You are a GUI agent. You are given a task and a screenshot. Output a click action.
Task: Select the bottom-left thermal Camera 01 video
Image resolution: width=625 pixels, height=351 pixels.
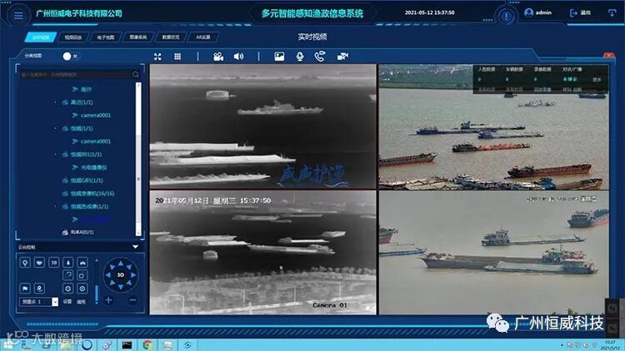point(262,253)
